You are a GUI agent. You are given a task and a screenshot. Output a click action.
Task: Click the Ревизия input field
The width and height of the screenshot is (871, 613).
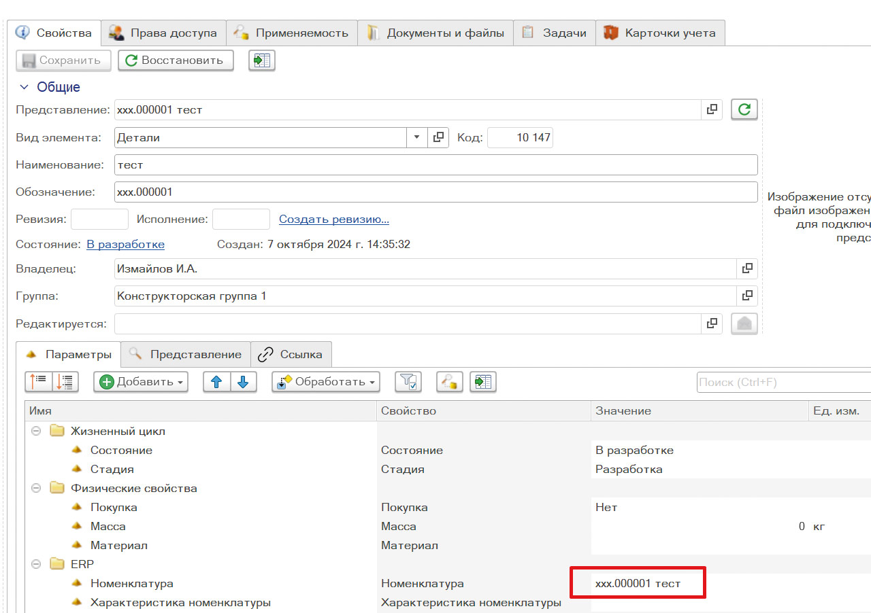tap(99, 219)
